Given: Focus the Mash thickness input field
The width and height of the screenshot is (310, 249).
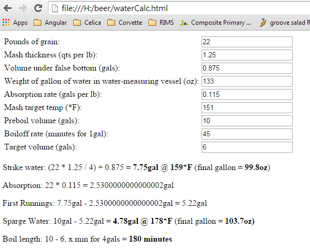Looking at the screenshot, I should [247, 55].
